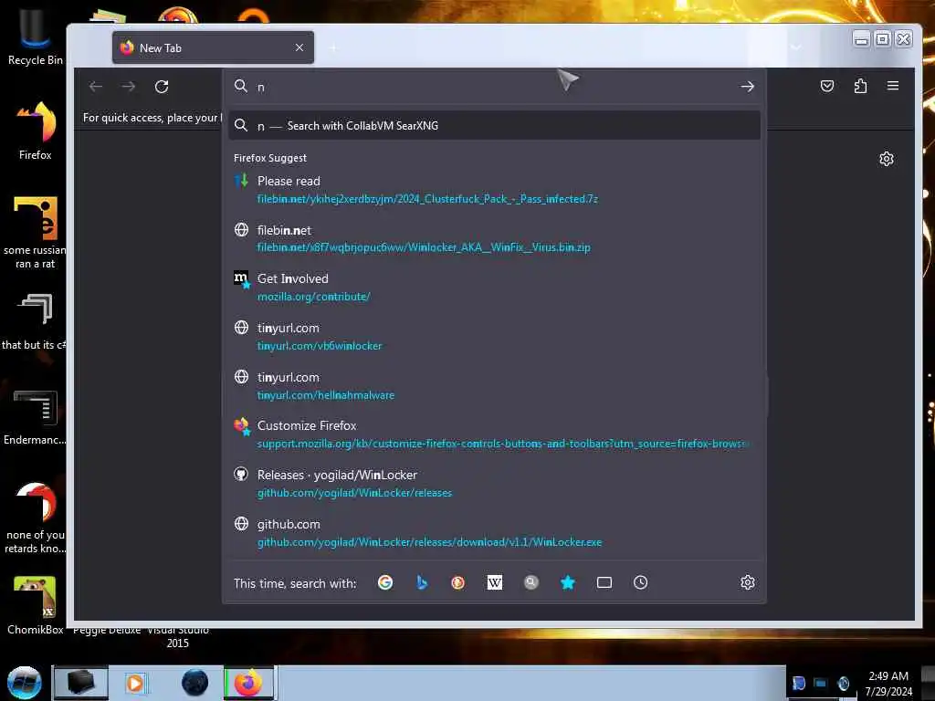Open the Firefox hamburger application menu

(893, 86)
